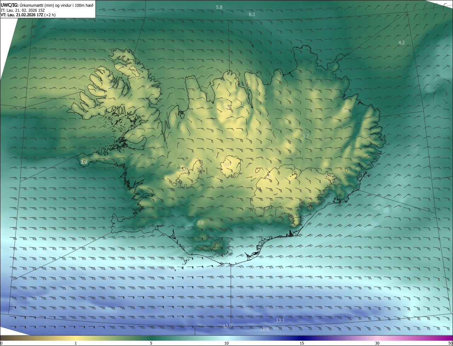
Task: Click the 2.6 value label
Action: pyautogui.click(x=84, y=162)
